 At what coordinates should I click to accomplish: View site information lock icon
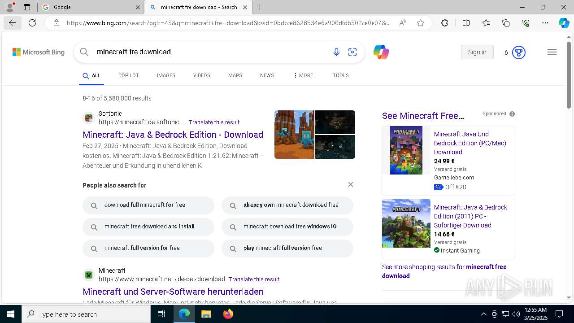(x=56, y=23)
